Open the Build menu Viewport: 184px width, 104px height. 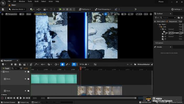pos(37,1)
